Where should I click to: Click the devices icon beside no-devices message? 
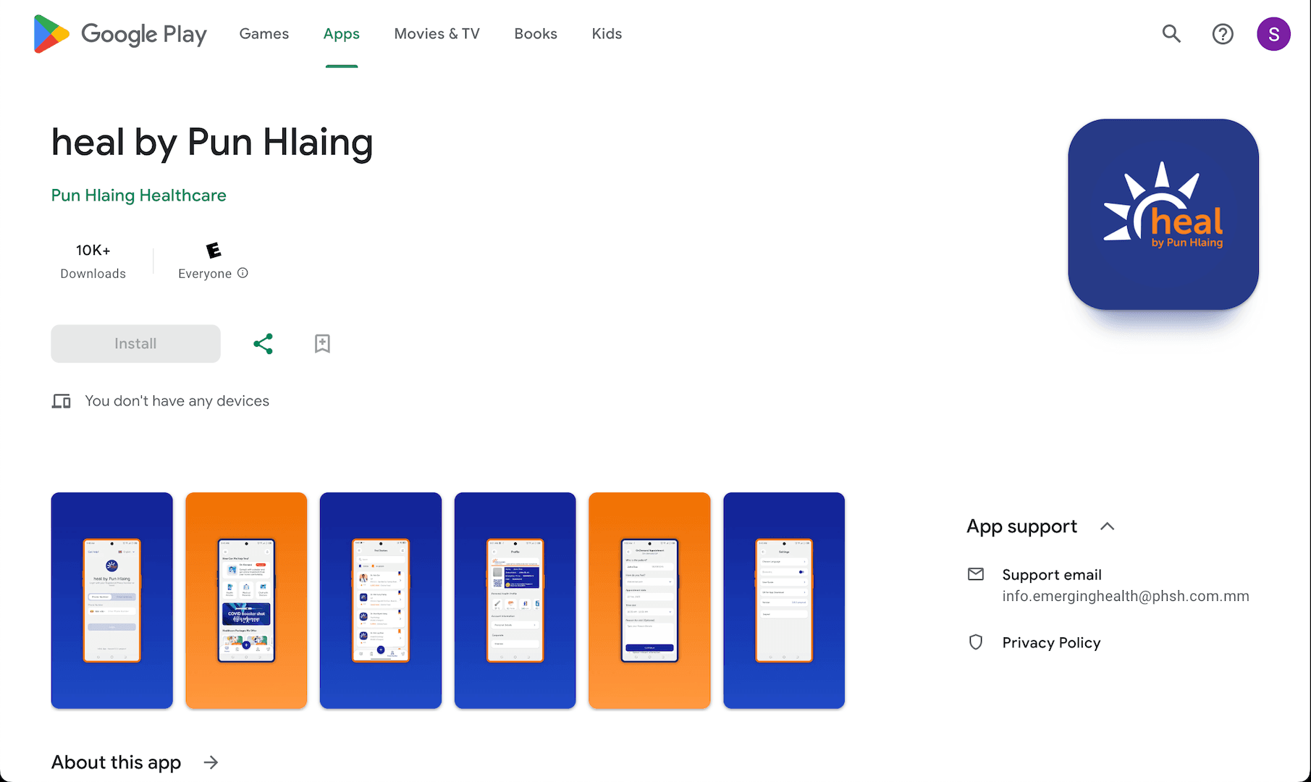click(62, 401)
